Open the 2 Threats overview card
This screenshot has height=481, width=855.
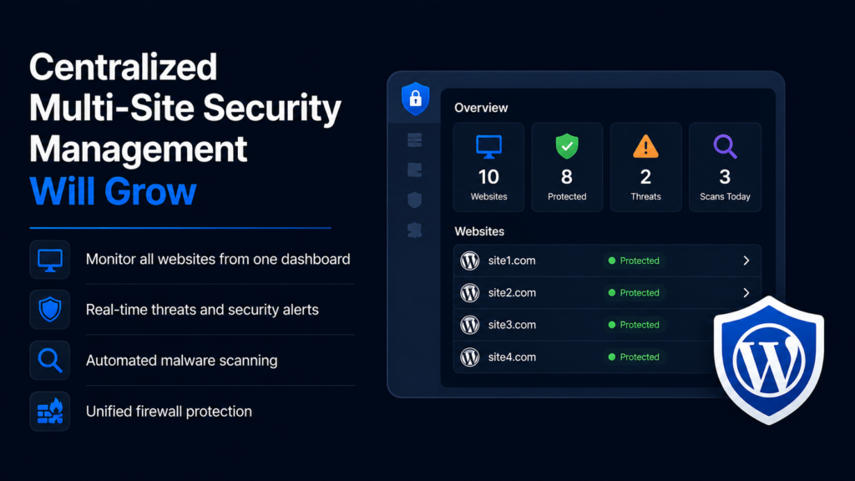[x=645, y=167]
